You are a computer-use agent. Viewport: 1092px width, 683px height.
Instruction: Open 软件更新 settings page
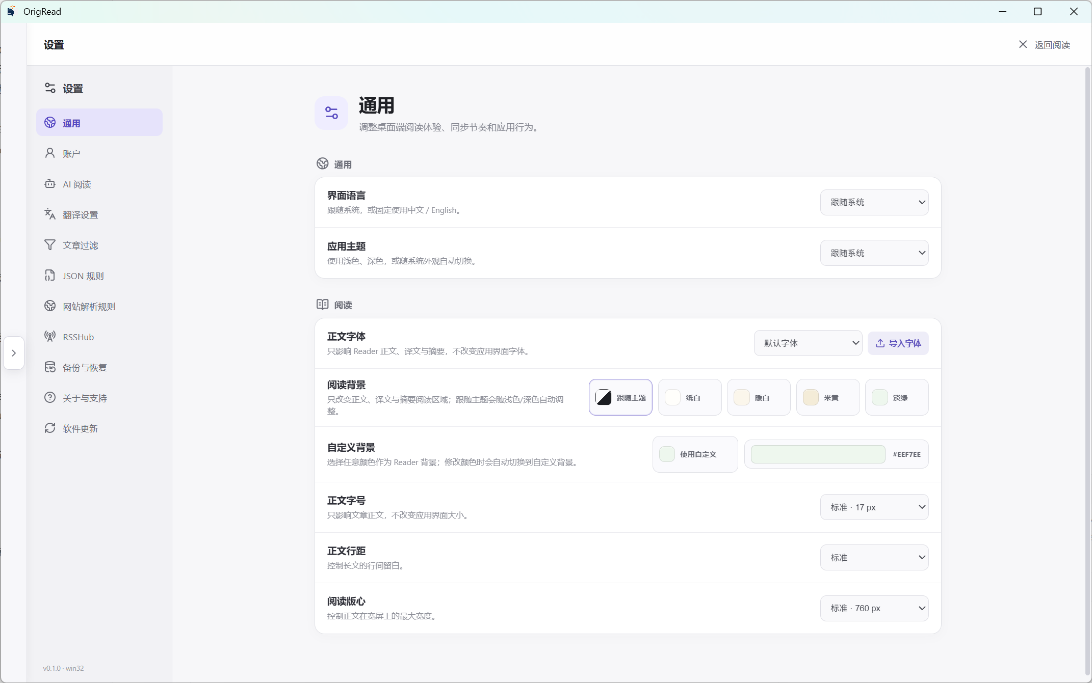pos(99,428)
